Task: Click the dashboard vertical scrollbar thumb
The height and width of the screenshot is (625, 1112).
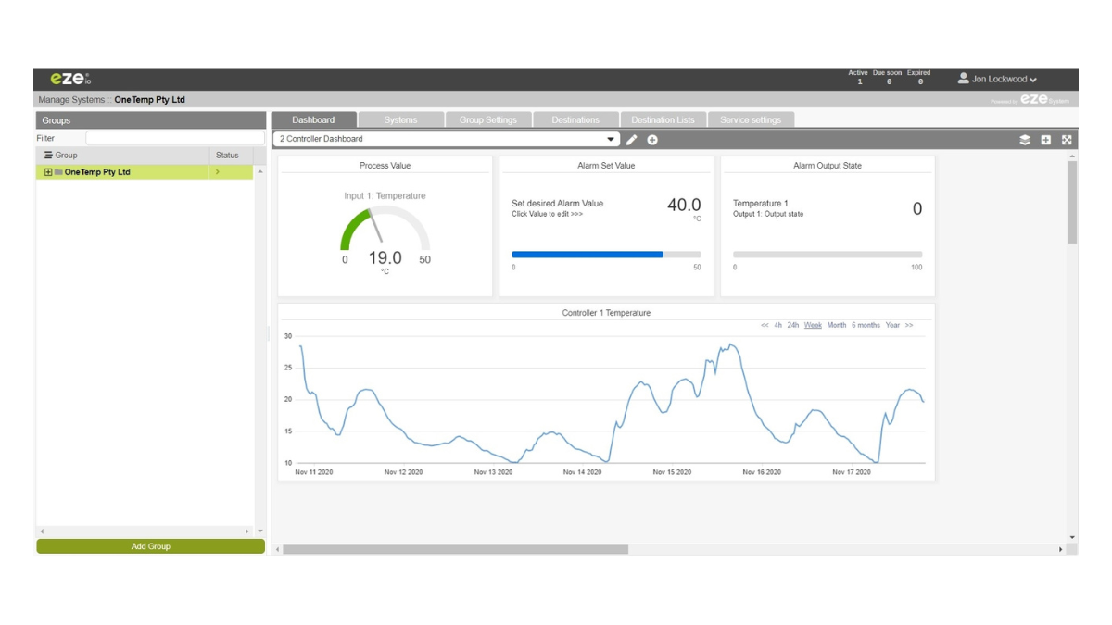Action: click(1072, 202)
